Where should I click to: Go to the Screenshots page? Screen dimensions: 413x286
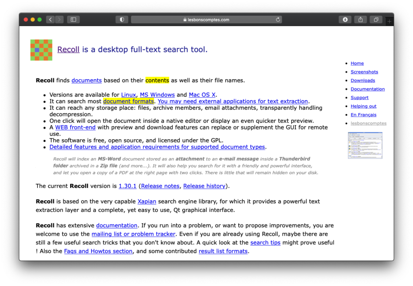point(364,72)
